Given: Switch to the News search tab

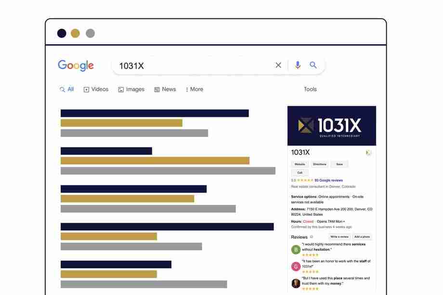Looking at the screenshot, I should click(x=165, y=89).
